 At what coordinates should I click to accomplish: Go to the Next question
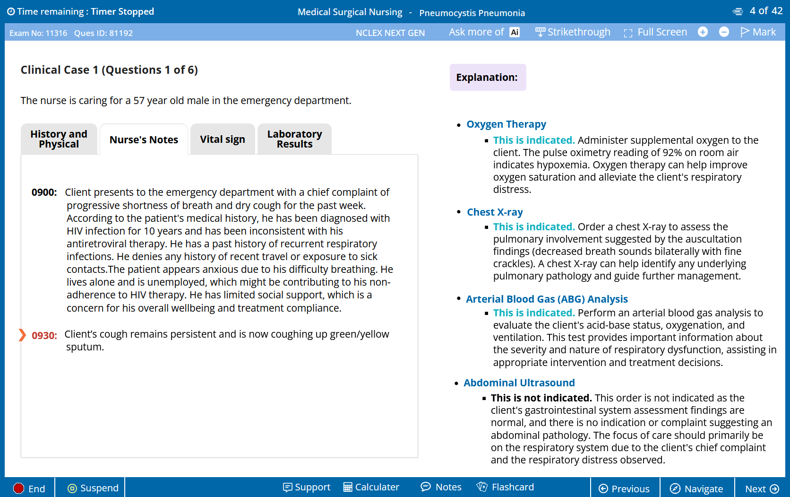click(x=762, y=488)
